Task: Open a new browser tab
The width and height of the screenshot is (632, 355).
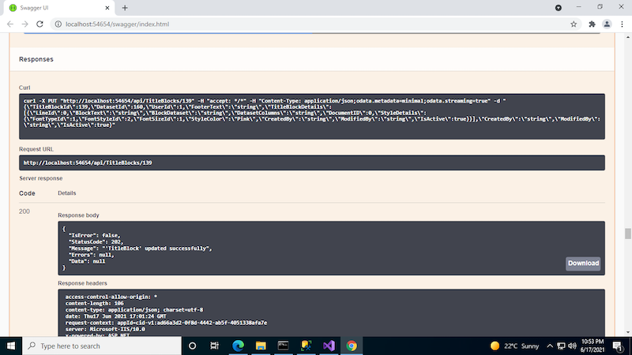Action: (x=125, y=8)
